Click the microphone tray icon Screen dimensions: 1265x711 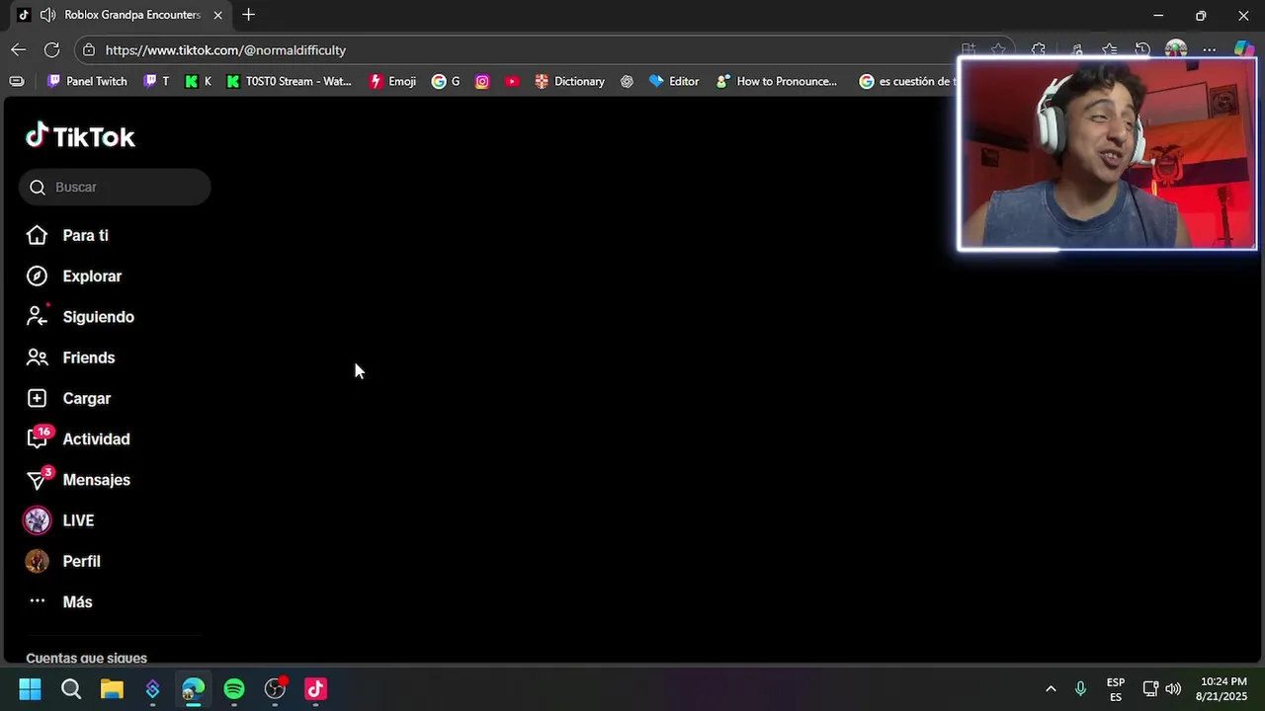[1080, 689]
